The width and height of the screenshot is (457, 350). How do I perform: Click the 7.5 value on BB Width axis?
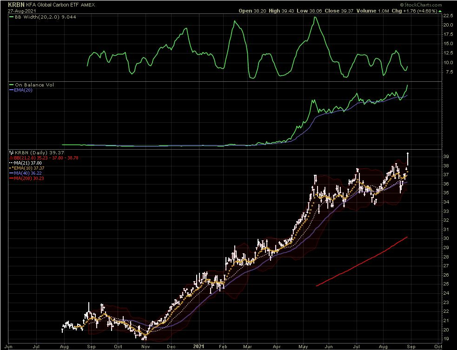[449, 72]
